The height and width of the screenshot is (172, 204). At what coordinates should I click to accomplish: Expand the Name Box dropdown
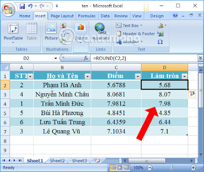56,58
